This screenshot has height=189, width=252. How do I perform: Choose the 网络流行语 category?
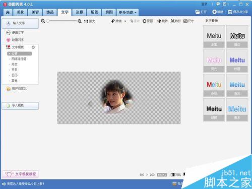click(19, 59)
